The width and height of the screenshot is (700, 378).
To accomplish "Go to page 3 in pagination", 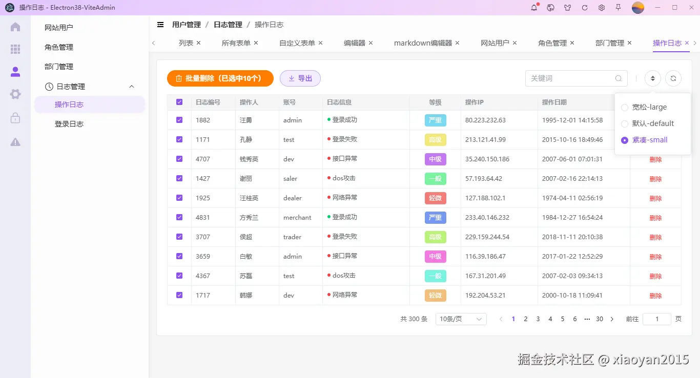I will click(538, 319).
